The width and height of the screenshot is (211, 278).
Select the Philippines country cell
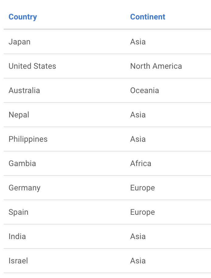pyautogui.click(x=28, y=139)
